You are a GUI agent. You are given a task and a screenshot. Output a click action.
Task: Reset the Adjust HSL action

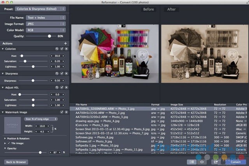pyautogui.click(x=57, y=88)
